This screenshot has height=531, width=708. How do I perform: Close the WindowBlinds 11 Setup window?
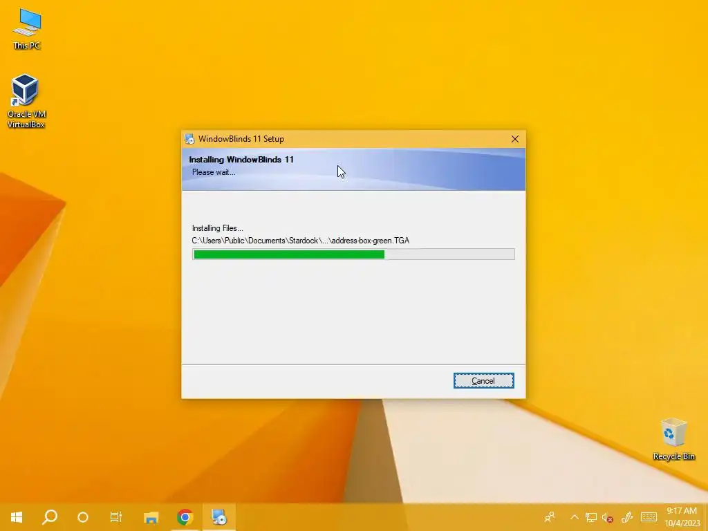(514, 139)
